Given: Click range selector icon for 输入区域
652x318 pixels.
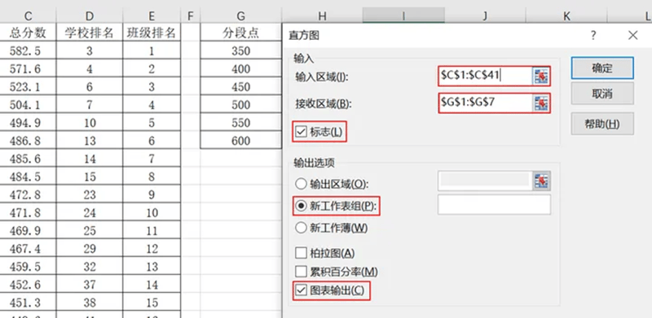Looking at the screenshot, I should pyautogui.click(x=541, y=76).
